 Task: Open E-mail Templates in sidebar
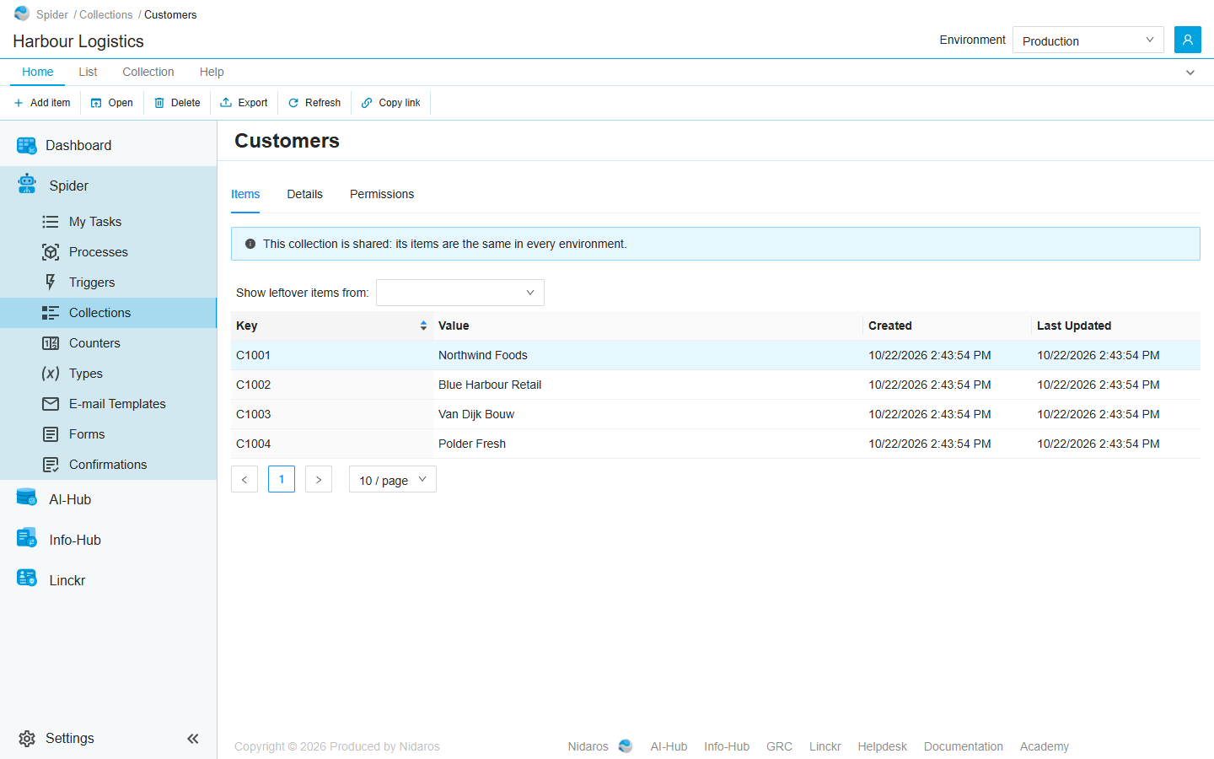coord(108,404)
